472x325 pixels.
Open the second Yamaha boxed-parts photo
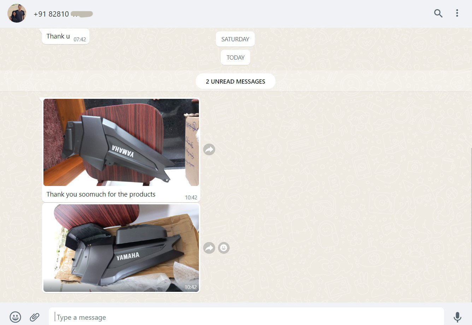[121, 248]
